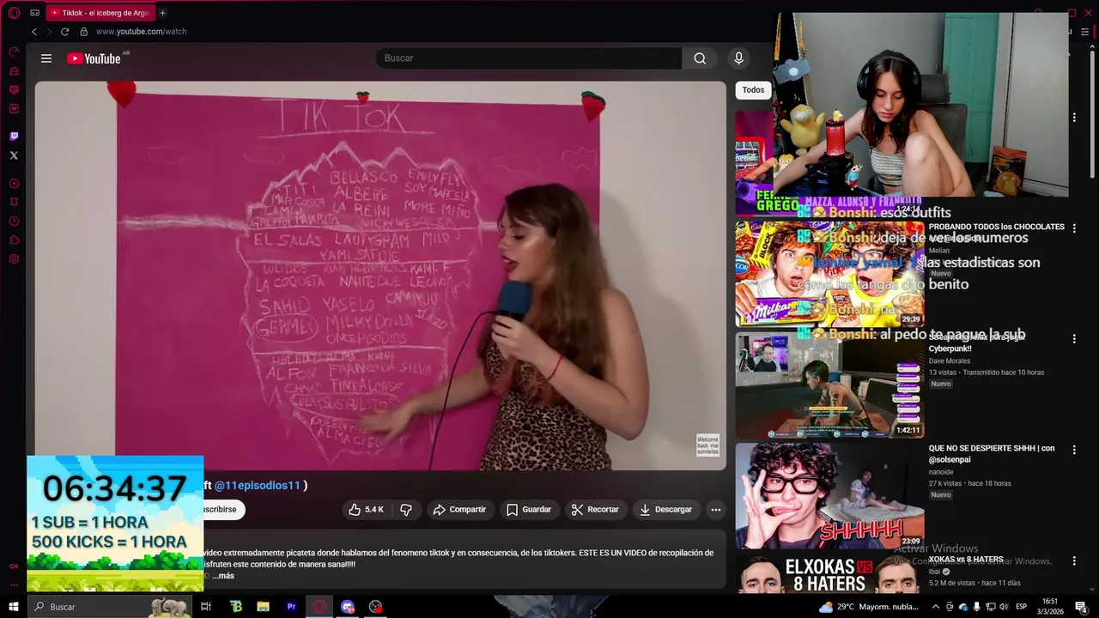1099x618 pixels.
Task: Open volume control in system tray
Action: tap(1004, 607)
